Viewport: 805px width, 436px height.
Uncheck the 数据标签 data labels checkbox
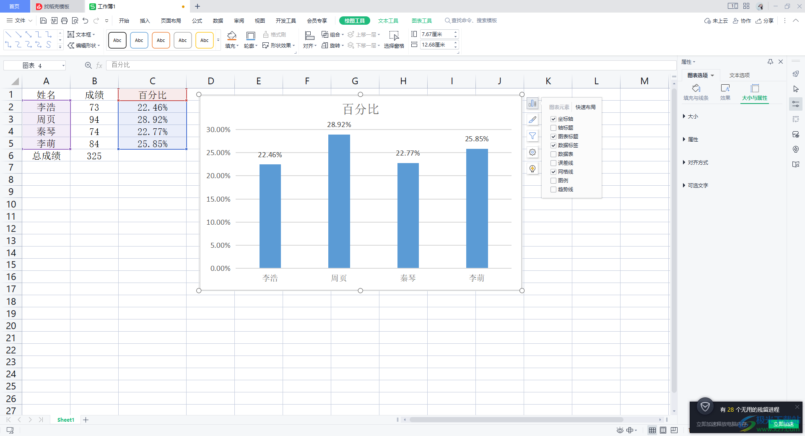(x=553, y=145)
